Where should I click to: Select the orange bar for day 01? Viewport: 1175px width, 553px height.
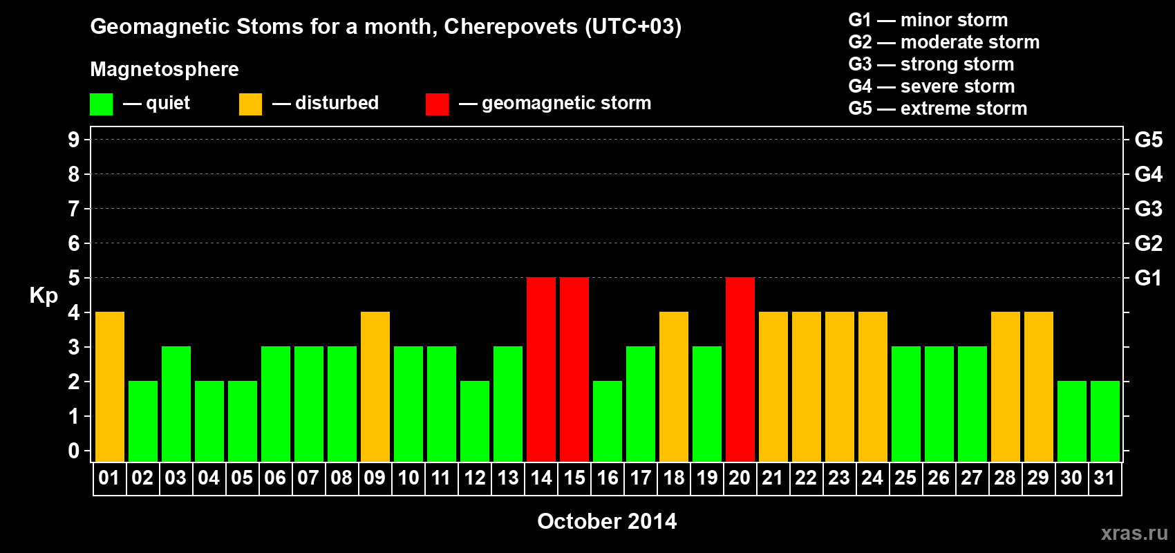point(110,386)
